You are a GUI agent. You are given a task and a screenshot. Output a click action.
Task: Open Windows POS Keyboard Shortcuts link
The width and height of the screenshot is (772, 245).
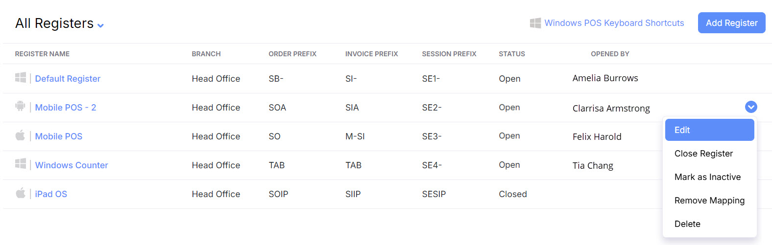coord(614,23)
